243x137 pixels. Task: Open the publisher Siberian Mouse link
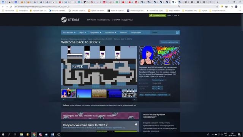pos(158,89)
